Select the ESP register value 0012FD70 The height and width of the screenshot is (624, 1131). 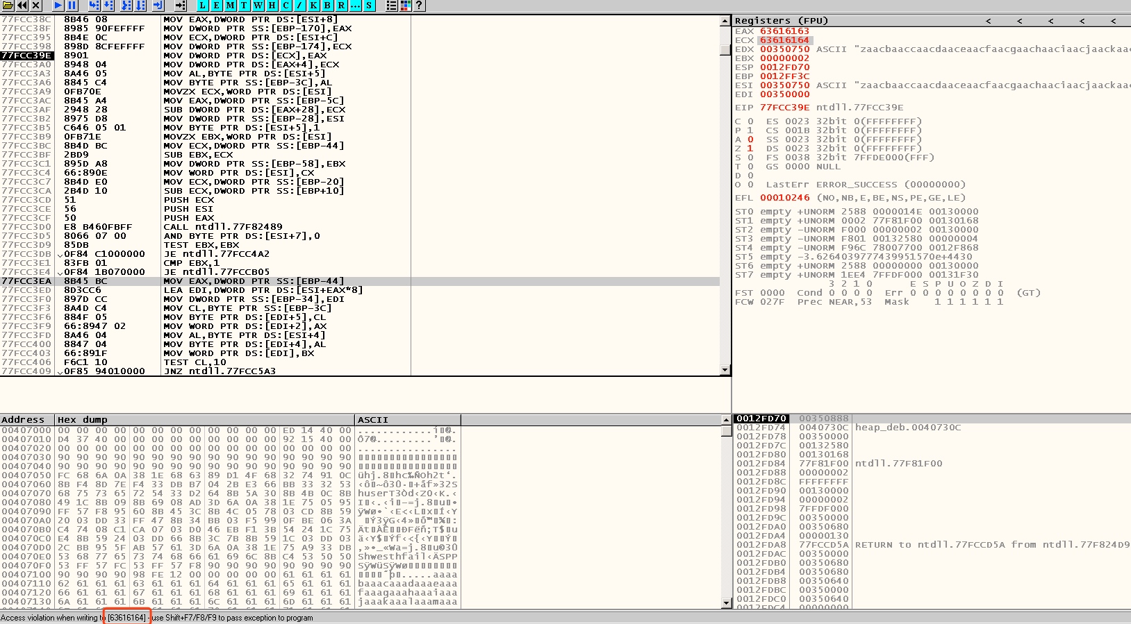click(x=784, y=67)
